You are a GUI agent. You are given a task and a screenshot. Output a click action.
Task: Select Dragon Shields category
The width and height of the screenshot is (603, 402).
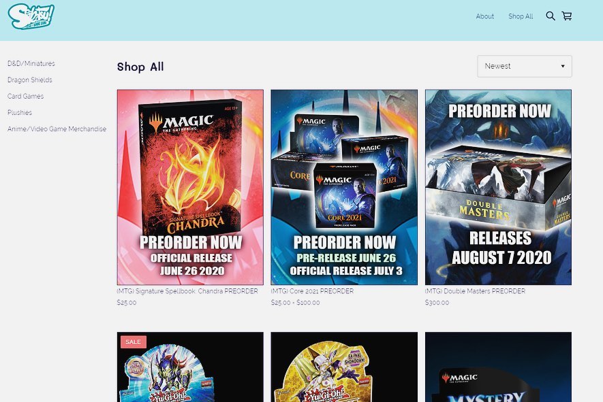(x=29, y=80)
